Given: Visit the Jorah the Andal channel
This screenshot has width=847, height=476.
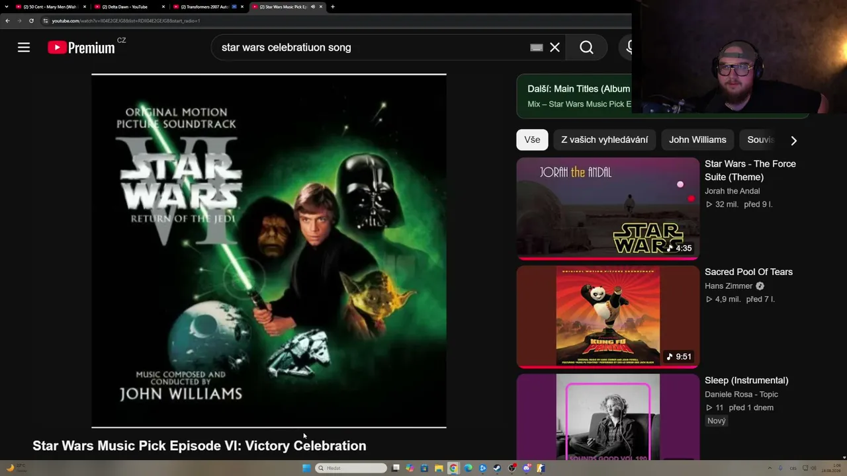Looking at the screenshot, I should pyautogui.click(x=732, y=191).
